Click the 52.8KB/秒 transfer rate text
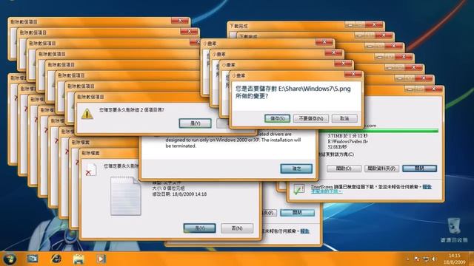The height and width of the screenshot is (266, 474). [338, 147]
